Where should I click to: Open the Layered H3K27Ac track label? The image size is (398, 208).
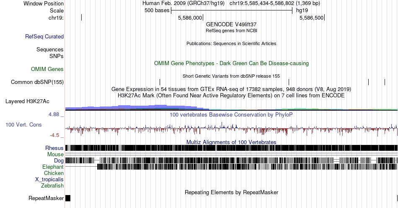pos(27,101)
